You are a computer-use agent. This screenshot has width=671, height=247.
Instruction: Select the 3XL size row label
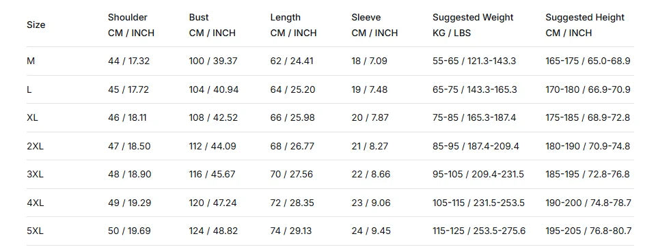coord(35,175)
